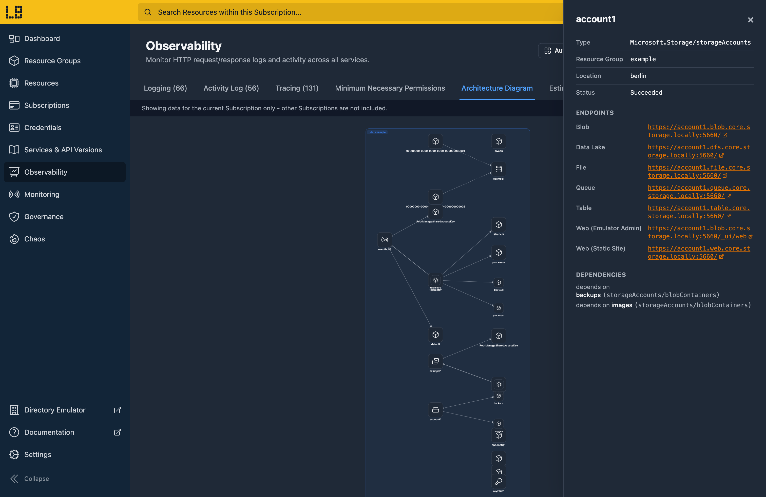This screenshot has width=766, height=497.
Task: Open Resource Groups in sidebar
Action: tap(65, 61)
